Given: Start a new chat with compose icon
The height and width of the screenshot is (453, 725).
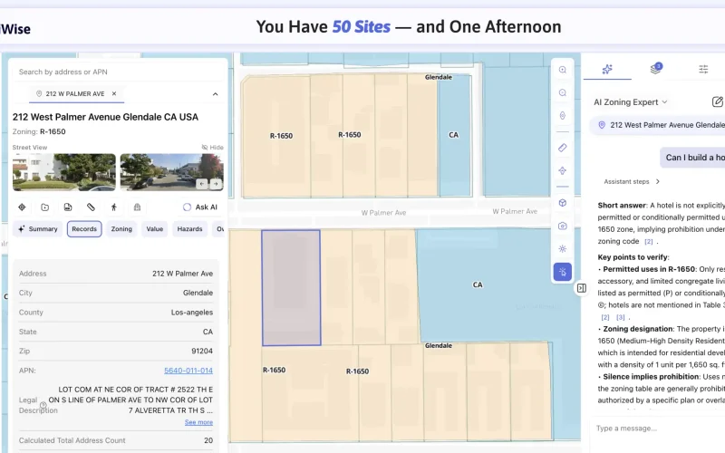Looking at the screenshot, I should click(x=718, y=102).
